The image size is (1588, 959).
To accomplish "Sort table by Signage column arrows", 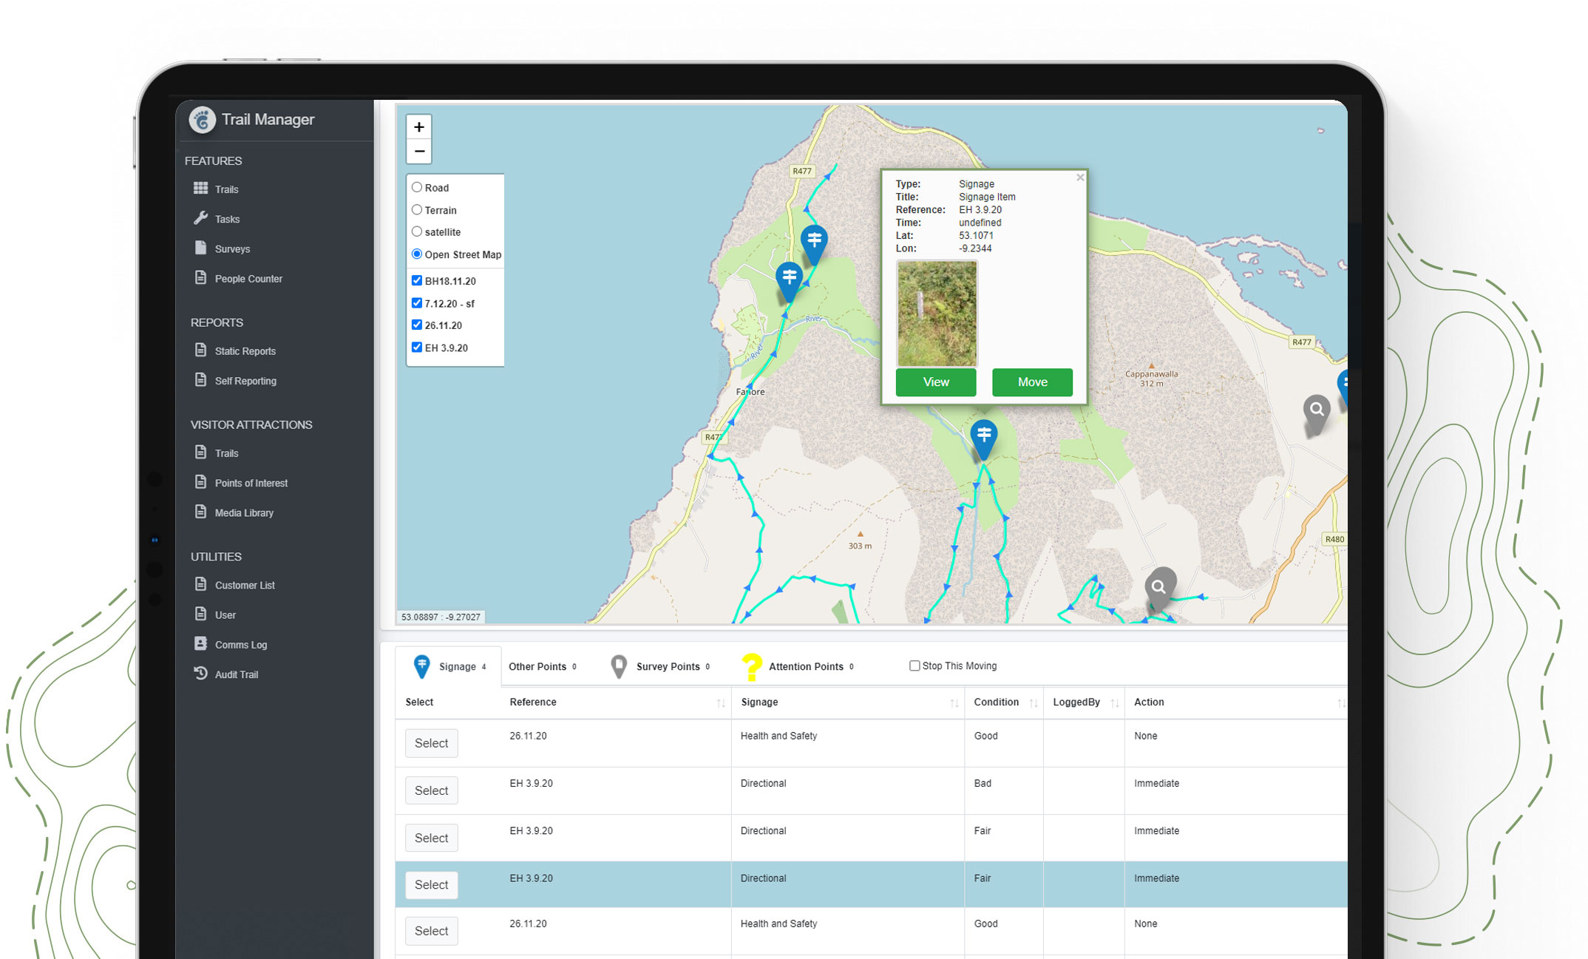I will coord(954,702).
